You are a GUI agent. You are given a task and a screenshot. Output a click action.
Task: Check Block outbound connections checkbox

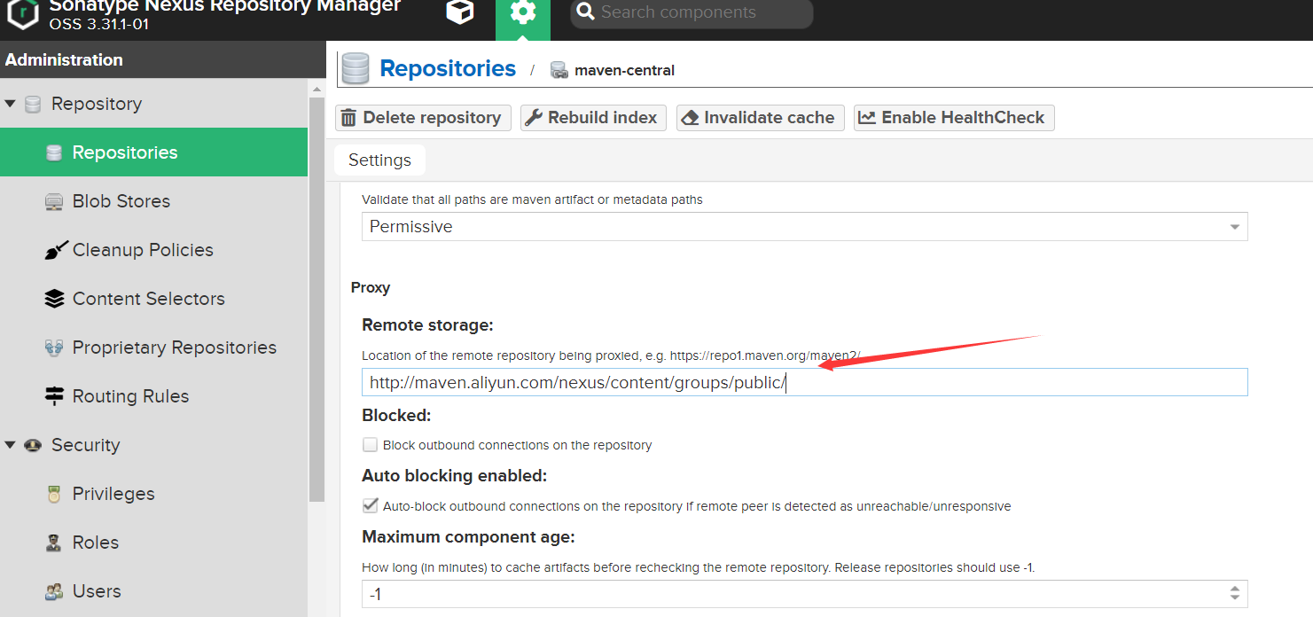point(370,445)
